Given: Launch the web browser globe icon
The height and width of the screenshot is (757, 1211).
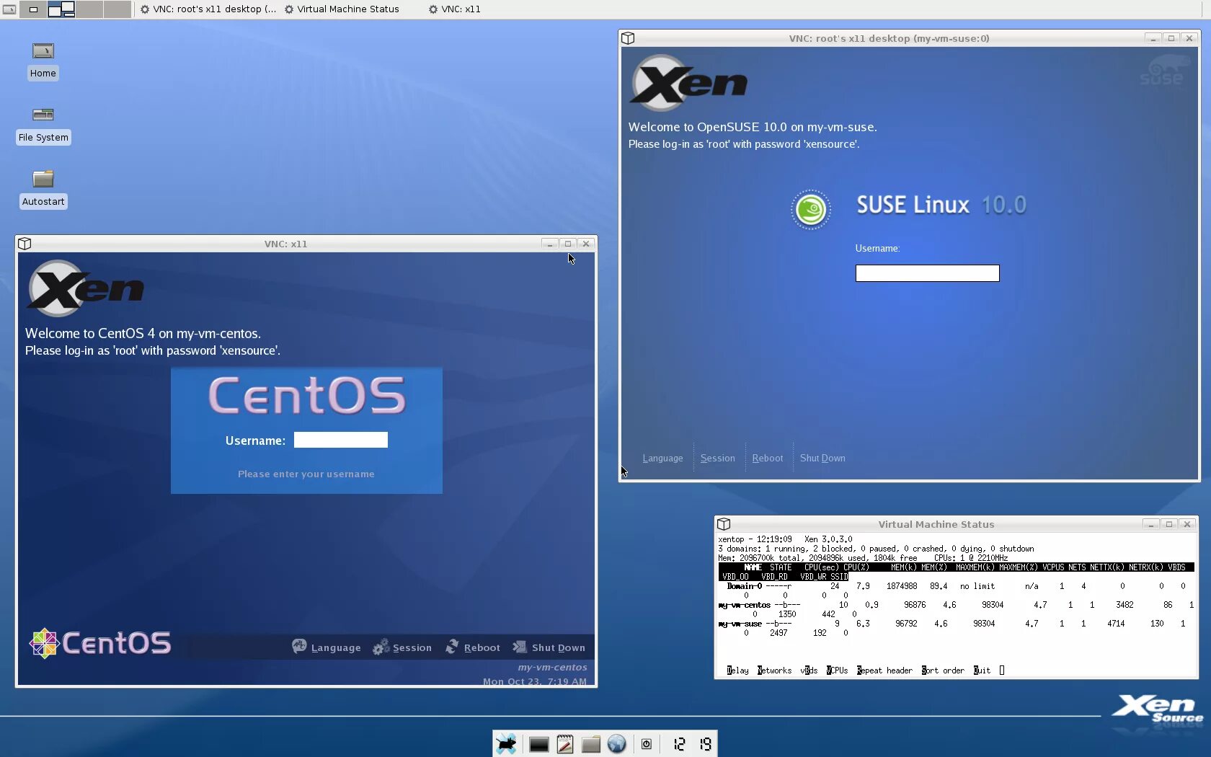Looking at the screenshot, I should (617, 744).
